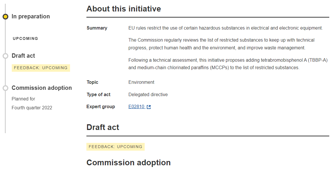Click the Delegated directive value
Image resolution: width=333 pixels, height=169 pixels.
pos(148,95)
